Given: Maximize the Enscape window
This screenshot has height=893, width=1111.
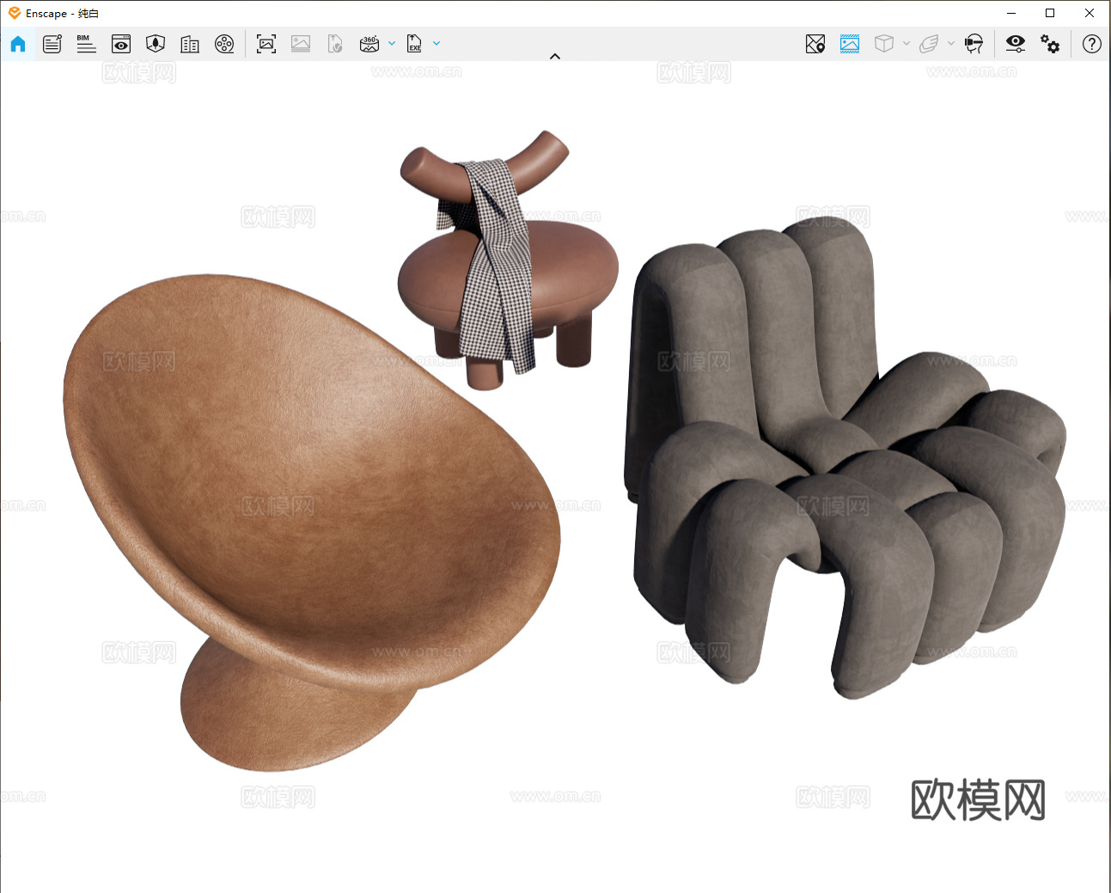Looking at the screenshot, I should [1050, 13].
